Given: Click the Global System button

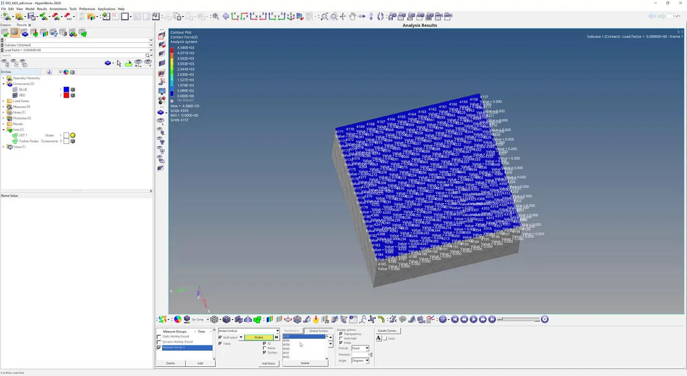Looking at the screenshot, I should click(318, 331).
